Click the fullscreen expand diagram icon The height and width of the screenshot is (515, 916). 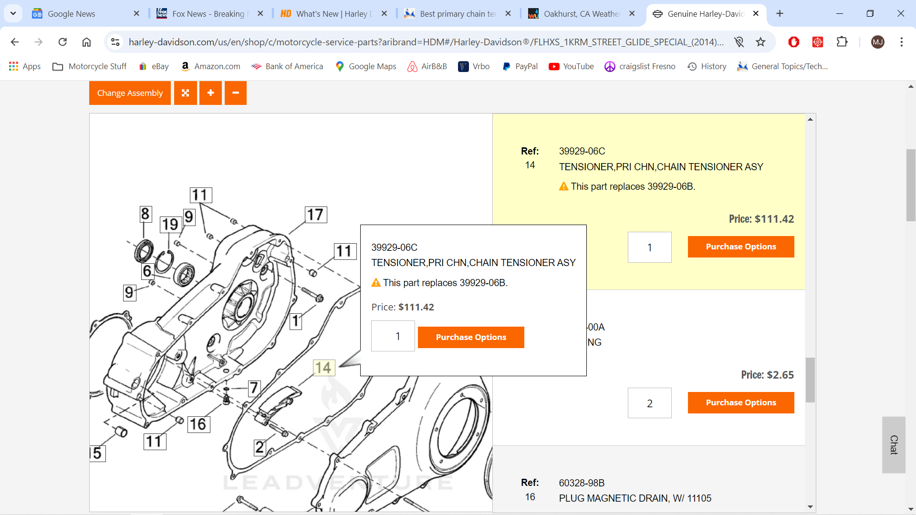185,93
